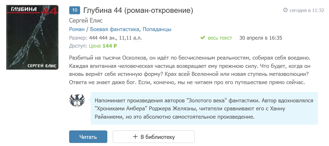Viewport: 329px width, 146px height.
Task: Click the plus icon to add to library
Action: coord(135,137)
